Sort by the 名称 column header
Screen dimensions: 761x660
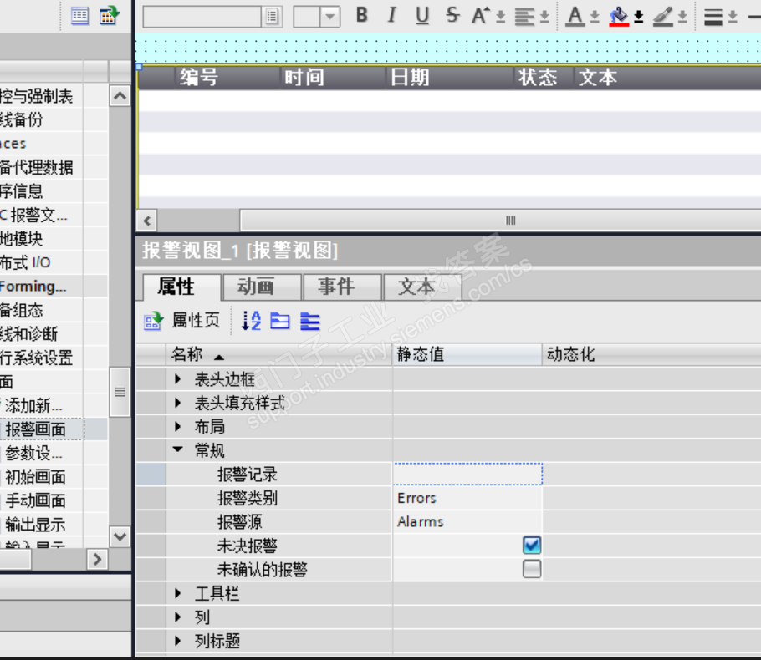278,354
